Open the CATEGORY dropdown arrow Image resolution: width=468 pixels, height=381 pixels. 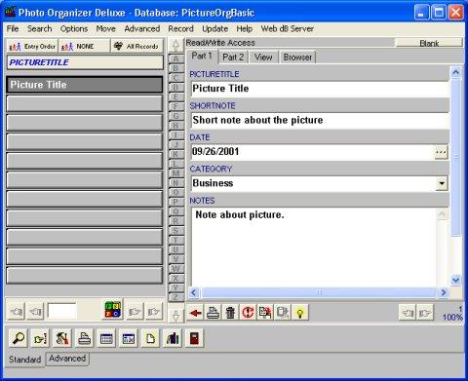442,183
